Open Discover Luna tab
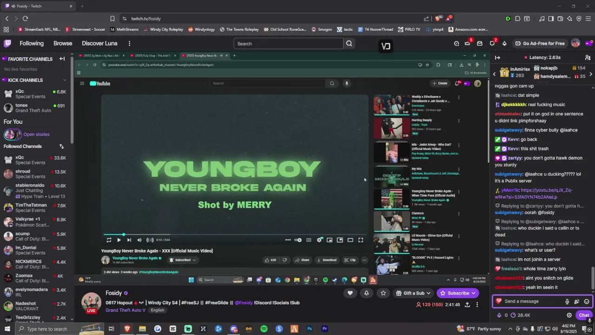 tap(99, 43)
